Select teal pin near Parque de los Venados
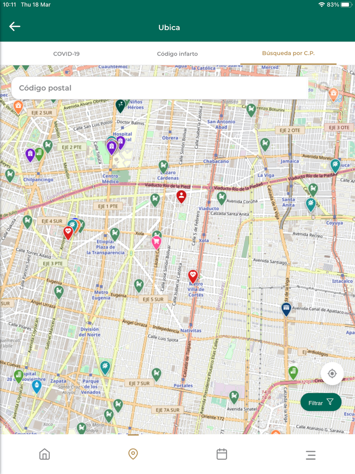 pyautogui.click(x=105, y=368)
